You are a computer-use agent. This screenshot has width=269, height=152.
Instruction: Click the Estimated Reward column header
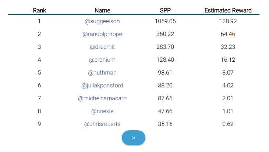[228, 10]
